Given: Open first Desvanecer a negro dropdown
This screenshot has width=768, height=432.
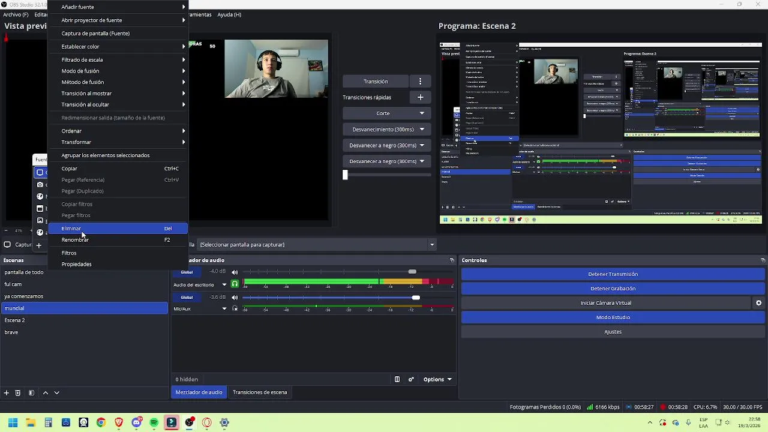Looking at the screenshot, I should tap(387, 145).
